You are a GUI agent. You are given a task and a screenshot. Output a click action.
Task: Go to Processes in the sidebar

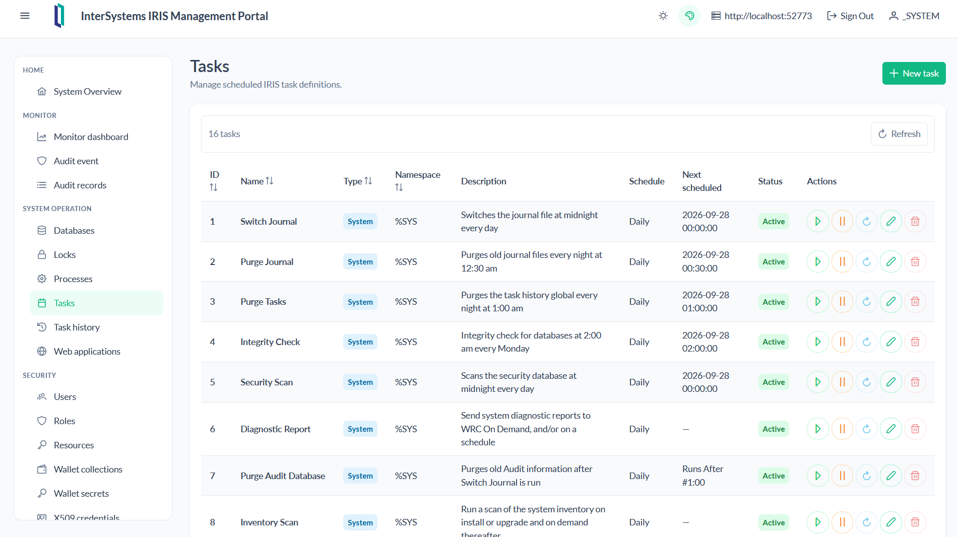(96, 279)
